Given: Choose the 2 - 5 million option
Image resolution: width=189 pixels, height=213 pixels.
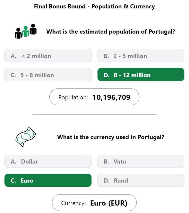Looking at the screenshot, I should click(x=141, y=56).
